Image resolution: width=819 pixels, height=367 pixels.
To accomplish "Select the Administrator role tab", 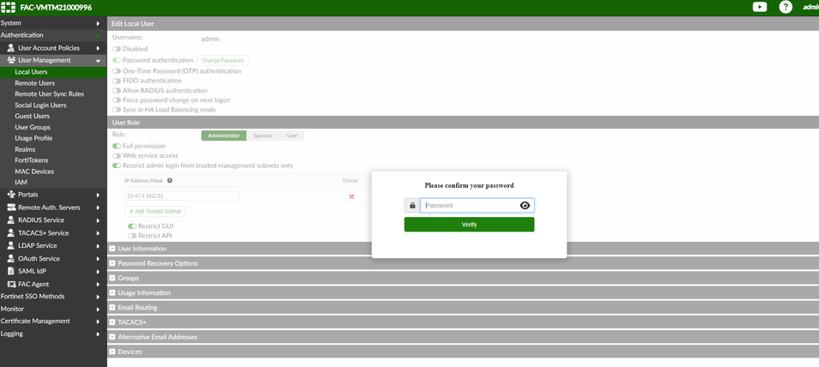I will coord(223,135).
